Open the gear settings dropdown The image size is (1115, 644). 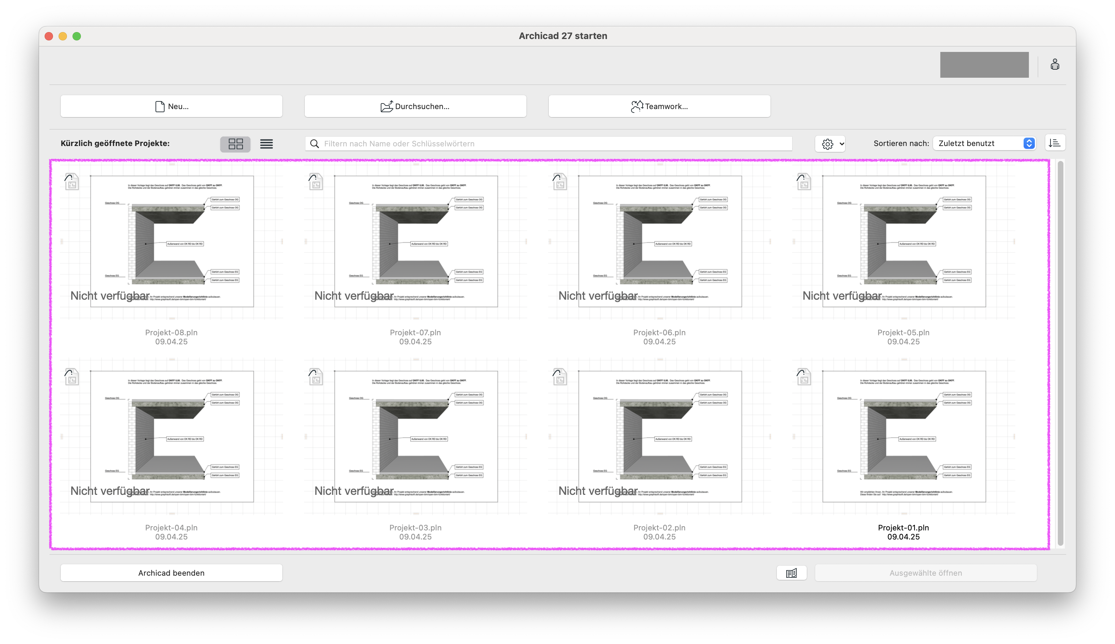(x=830, y=144)
